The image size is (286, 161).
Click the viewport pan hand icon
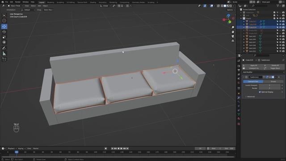(x=233, y=32)
